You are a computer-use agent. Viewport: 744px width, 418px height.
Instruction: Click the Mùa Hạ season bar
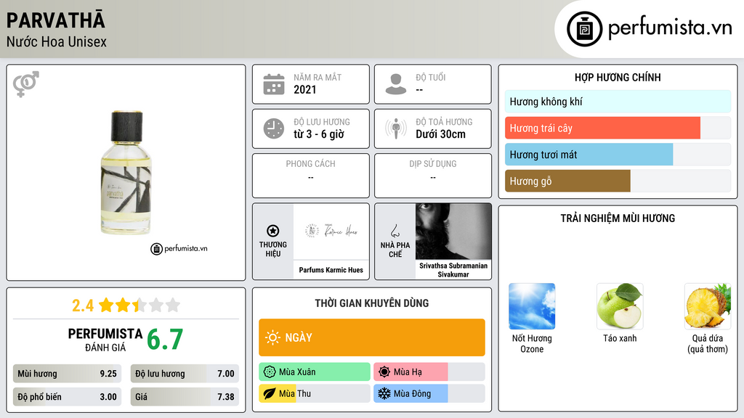click(429, 372)
